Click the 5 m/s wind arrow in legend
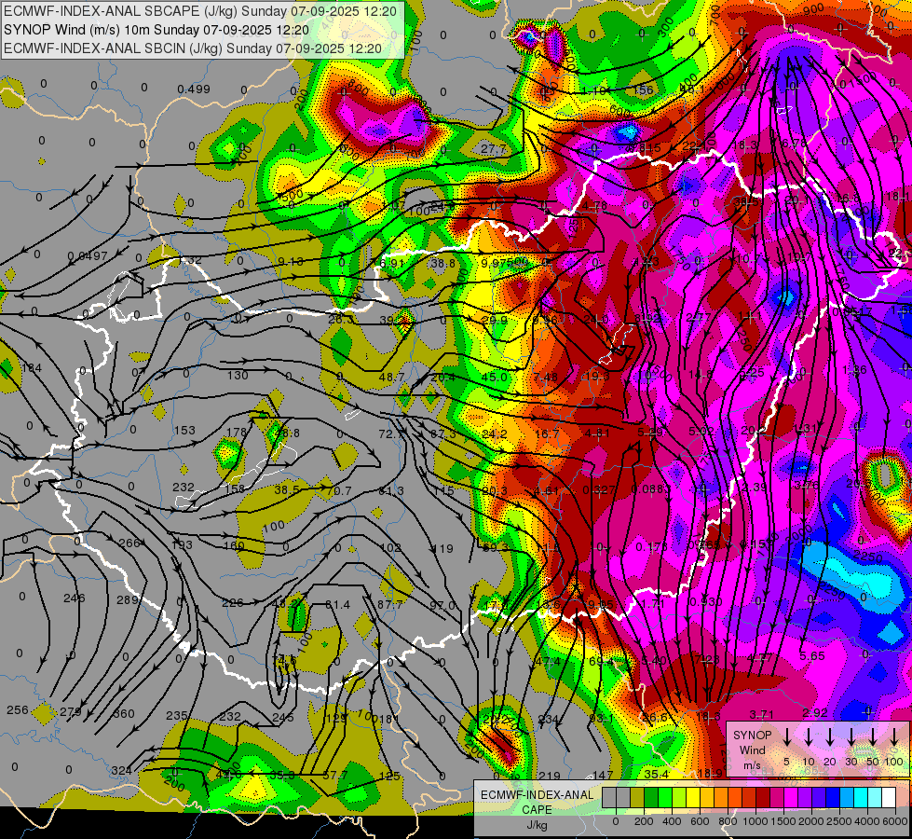The height and width of the screenshot is (839, 912). coord(787,737)
